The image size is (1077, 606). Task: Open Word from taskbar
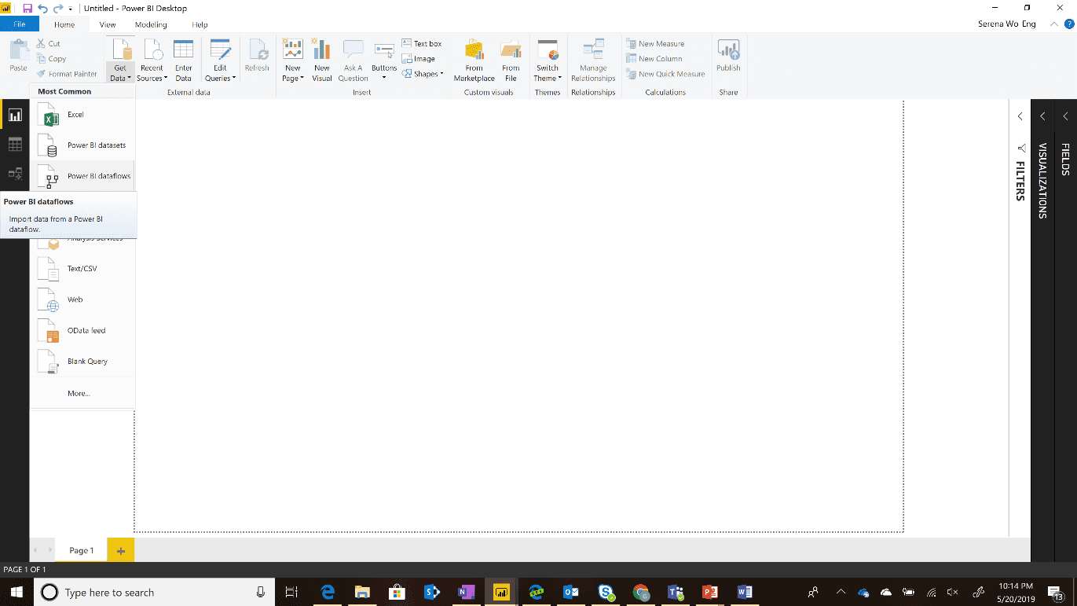(745, 592)
